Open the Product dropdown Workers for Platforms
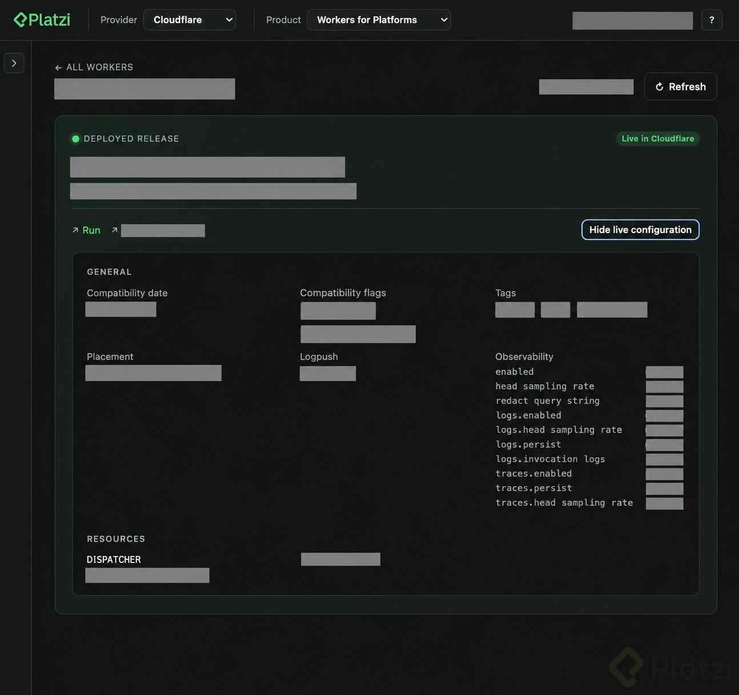The height and width of the screenshot is (695, 739). [379, 20]
